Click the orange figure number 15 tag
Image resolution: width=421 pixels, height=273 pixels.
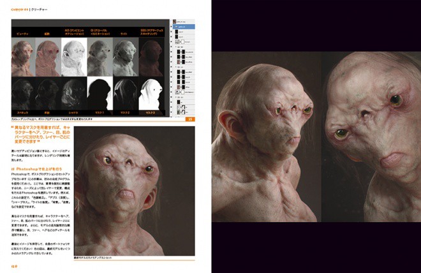click(190, 119)
